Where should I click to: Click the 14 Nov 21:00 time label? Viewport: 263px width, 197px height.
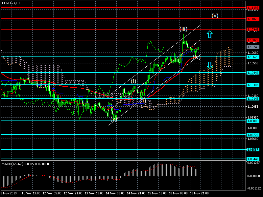tap(136, 193)
